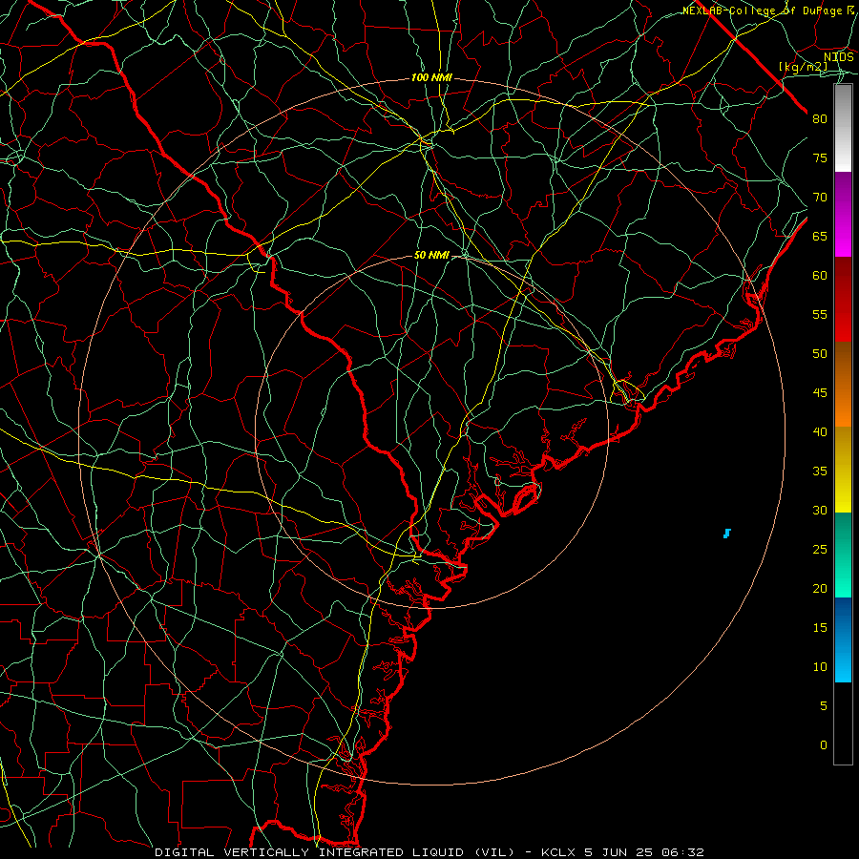Click the '50 NMI' range ring label
The height and width of the screenshot is (859, 859).
click(x=431, y=255)
